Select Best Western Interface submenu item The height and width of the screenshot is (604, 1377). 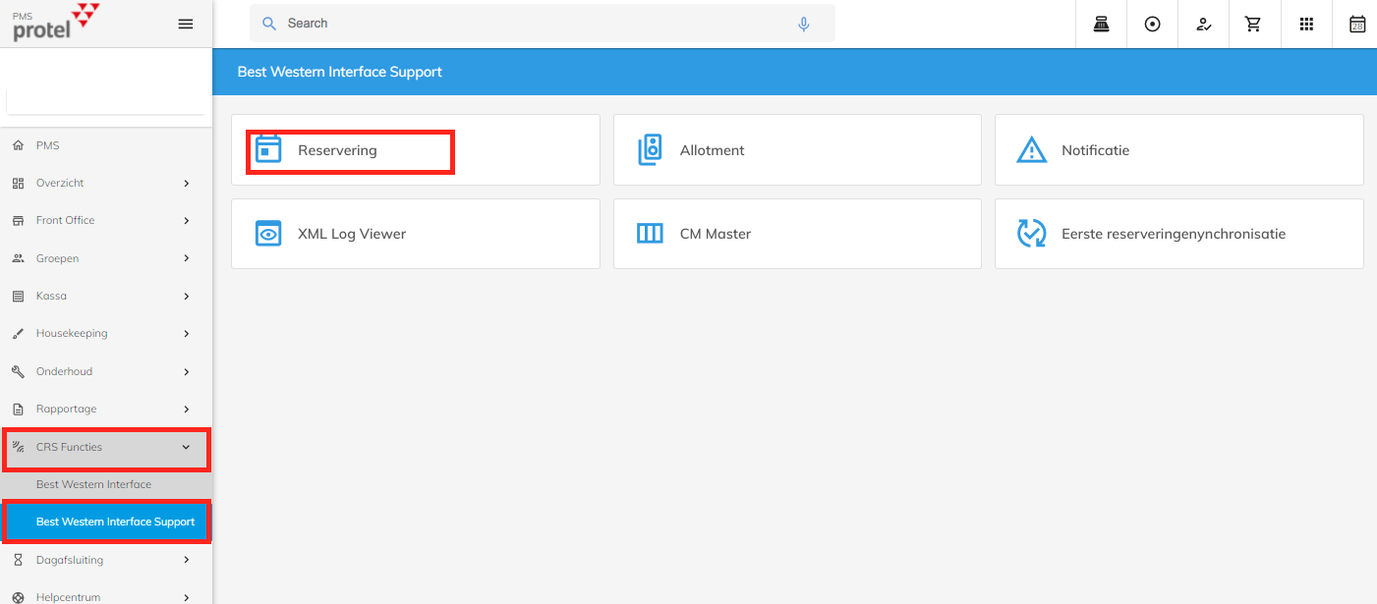pos(106,484)
